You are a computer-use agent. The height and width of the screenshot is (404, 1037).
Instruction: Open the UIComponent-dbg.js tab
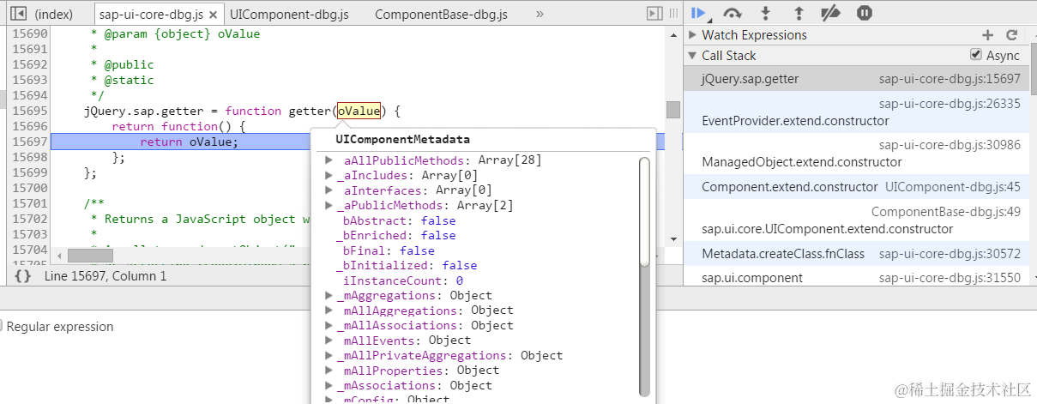289,15
